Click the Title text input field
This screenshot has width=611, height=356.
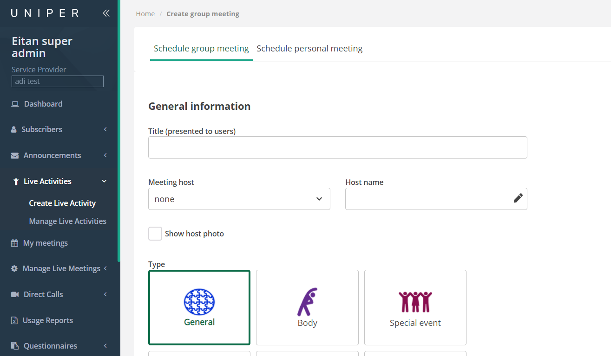coord(337,147)
